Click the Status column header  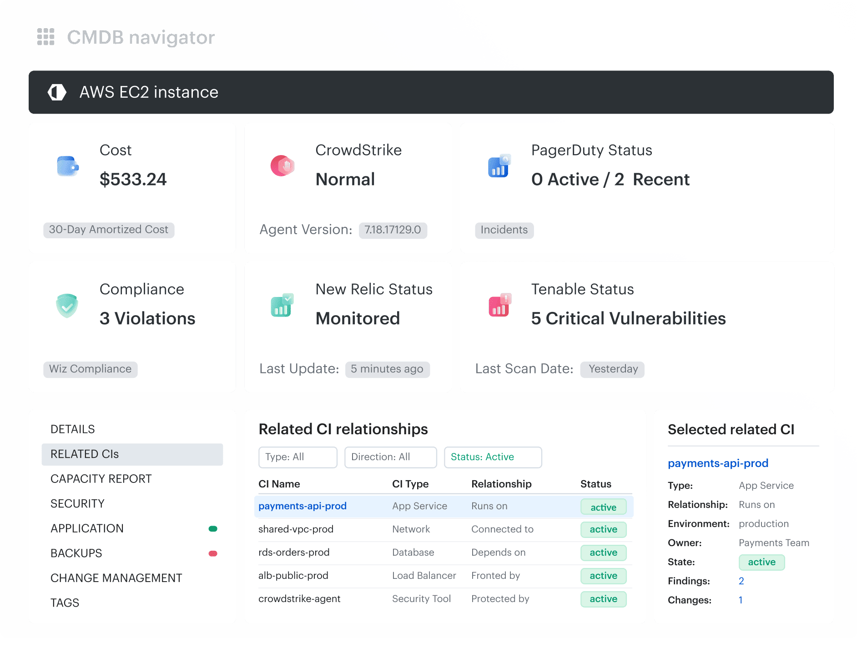pos(596,484)
